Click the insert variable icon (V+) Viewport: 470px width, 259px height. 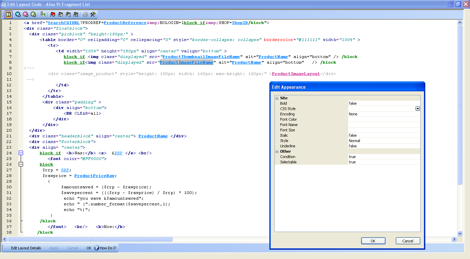(x=18, y=14)
